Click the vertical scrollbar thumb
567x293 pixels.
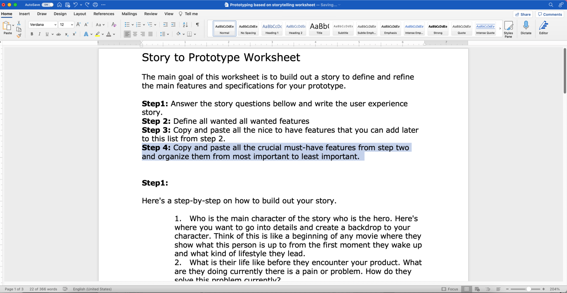(x=565, y=71)
